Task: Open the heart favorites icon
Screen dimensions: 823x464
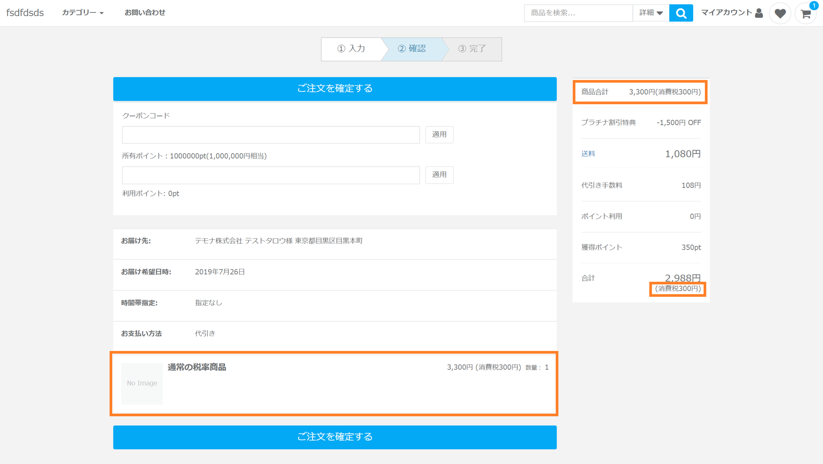Action: pos(780,13)
